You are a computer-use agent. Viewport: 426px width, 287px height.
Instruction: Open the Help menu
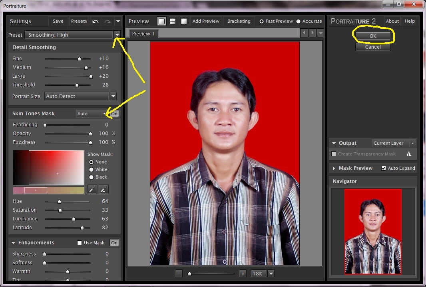(x=410, y=21)
